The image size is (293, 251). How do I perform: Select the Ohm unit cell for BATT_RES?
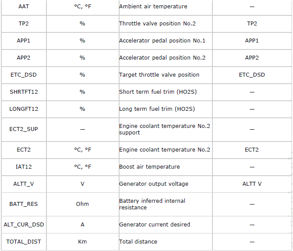click(82, 204)
